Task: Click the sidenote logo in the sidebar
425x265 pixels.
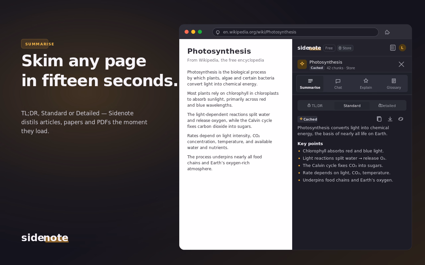Action: click(x=309, y=48)
